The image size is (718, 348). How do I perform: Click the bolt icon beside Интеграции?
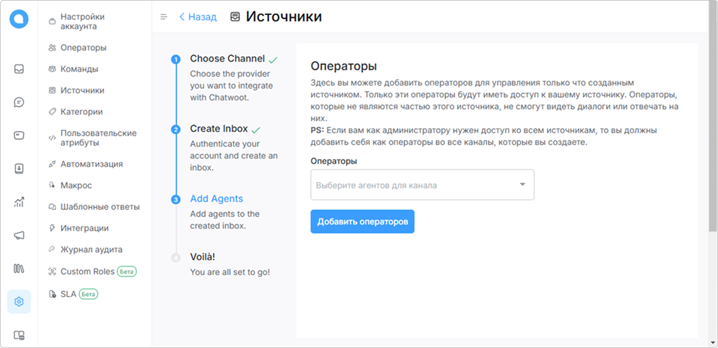click(x=52, y=228)
